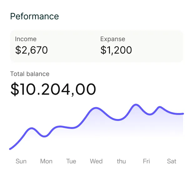Image resolution: width=193 pixels, height=176 pixels.
Task: Click the Income and Expanse summary card
Action: coord(96,46)
